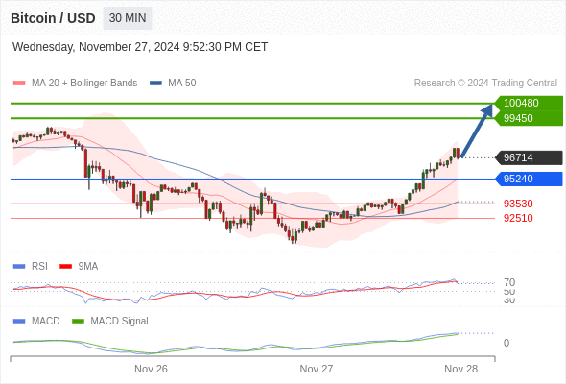Click the 30 MIN timeframe badge
This screenshot has width=566, height=384.
click(x=128, y=18)
